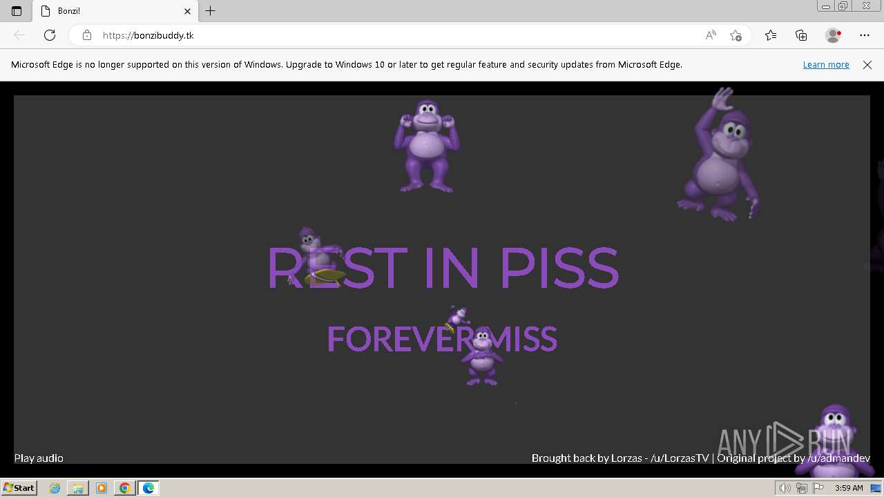Open the tab actions menu icon
Image resolution: width=884 pixels, height=497 pixels.
point(17,11)
